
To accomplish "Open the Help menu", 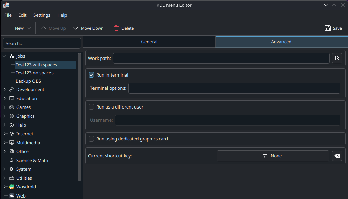I will (x=62, y=15).
